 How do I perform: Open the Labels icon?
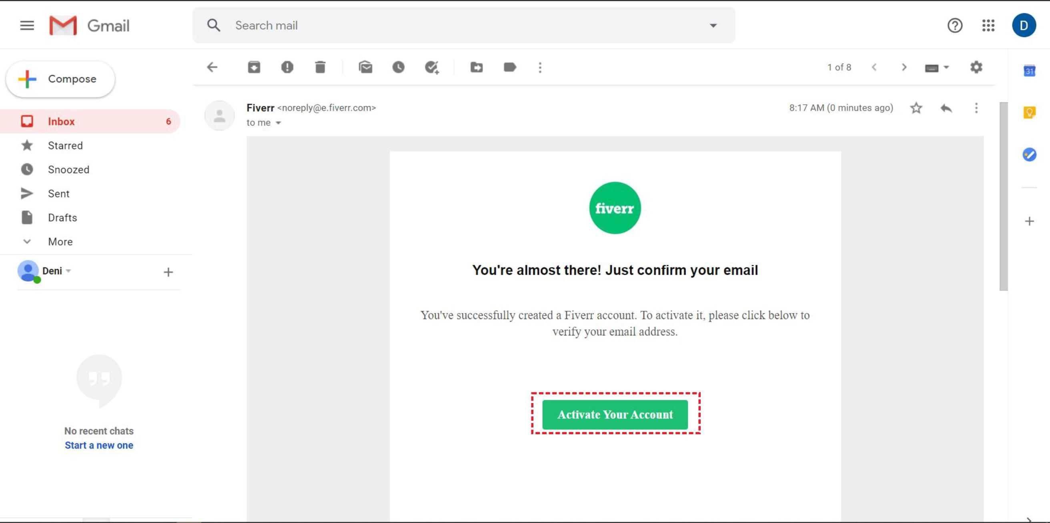click(509, 67)
